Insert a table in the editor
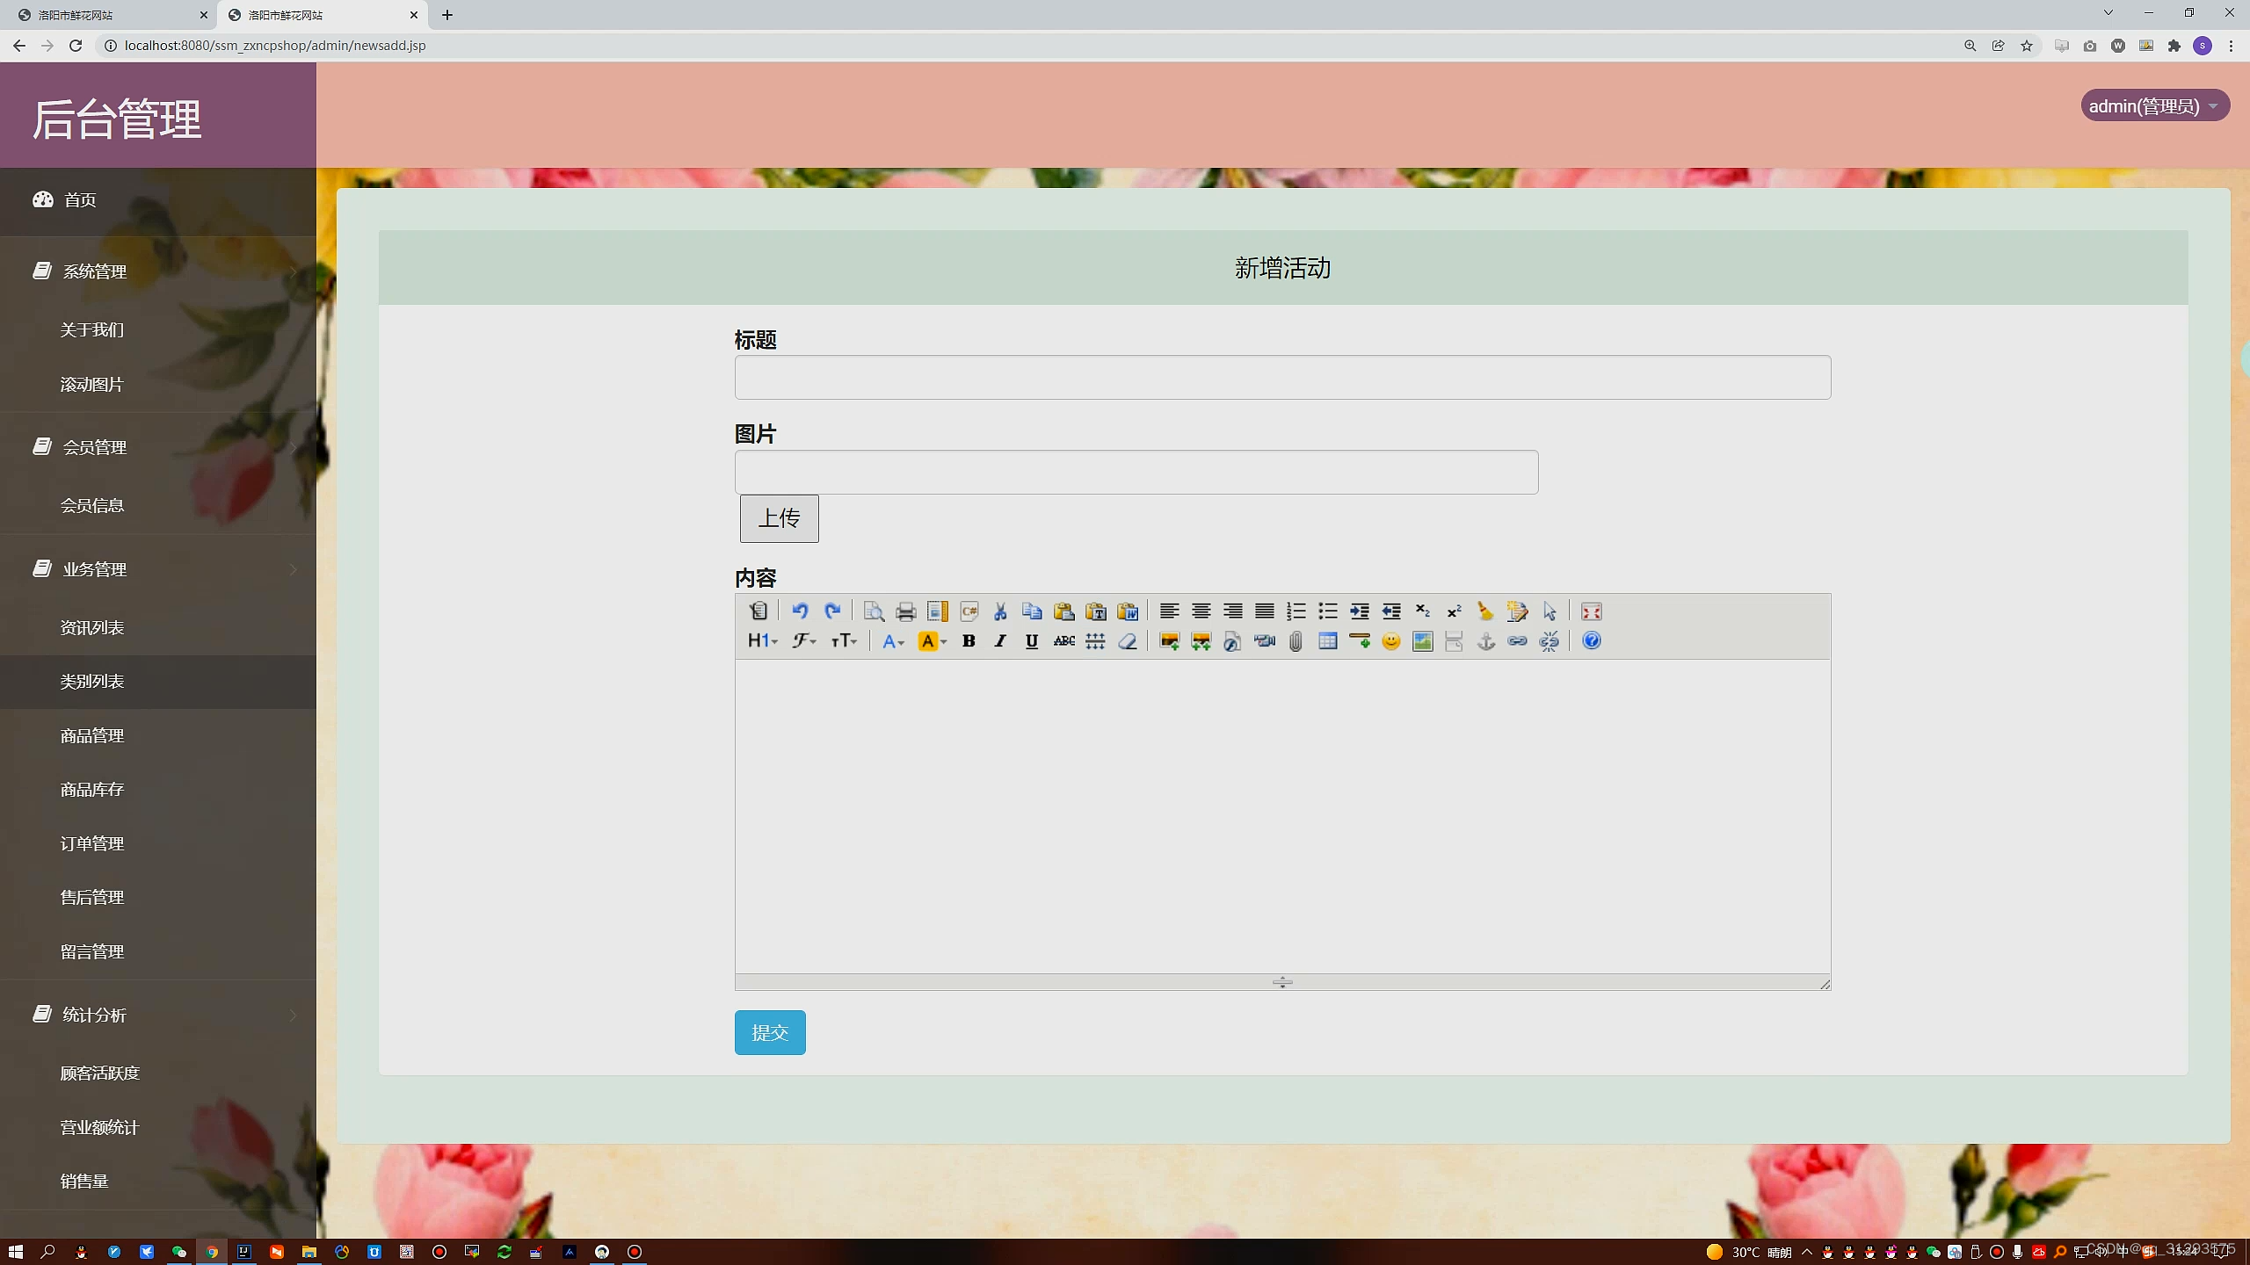The image size is (2250, 1265). pyautogui.click(x=1327, y=641)
